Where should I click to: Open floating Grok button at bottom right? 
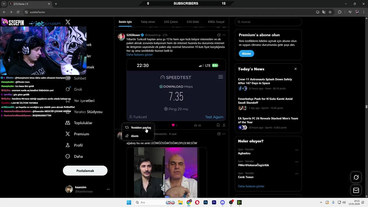(356, 177)
